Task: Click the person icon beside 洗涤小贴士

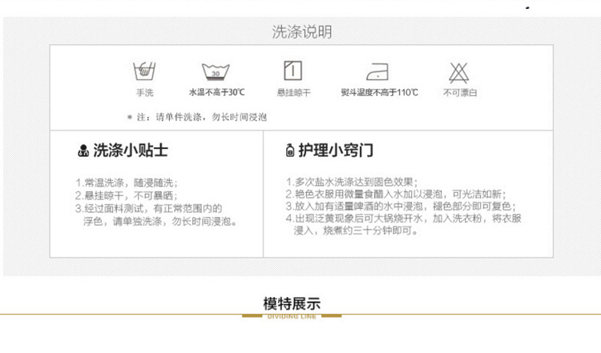Action: pos(83,150)
